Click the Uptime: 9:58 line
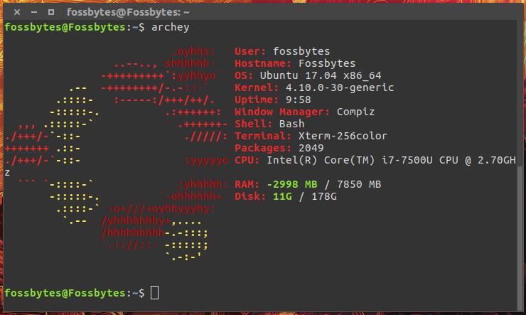The height and width of the screenshot is (315, 526). pos(272,100)
